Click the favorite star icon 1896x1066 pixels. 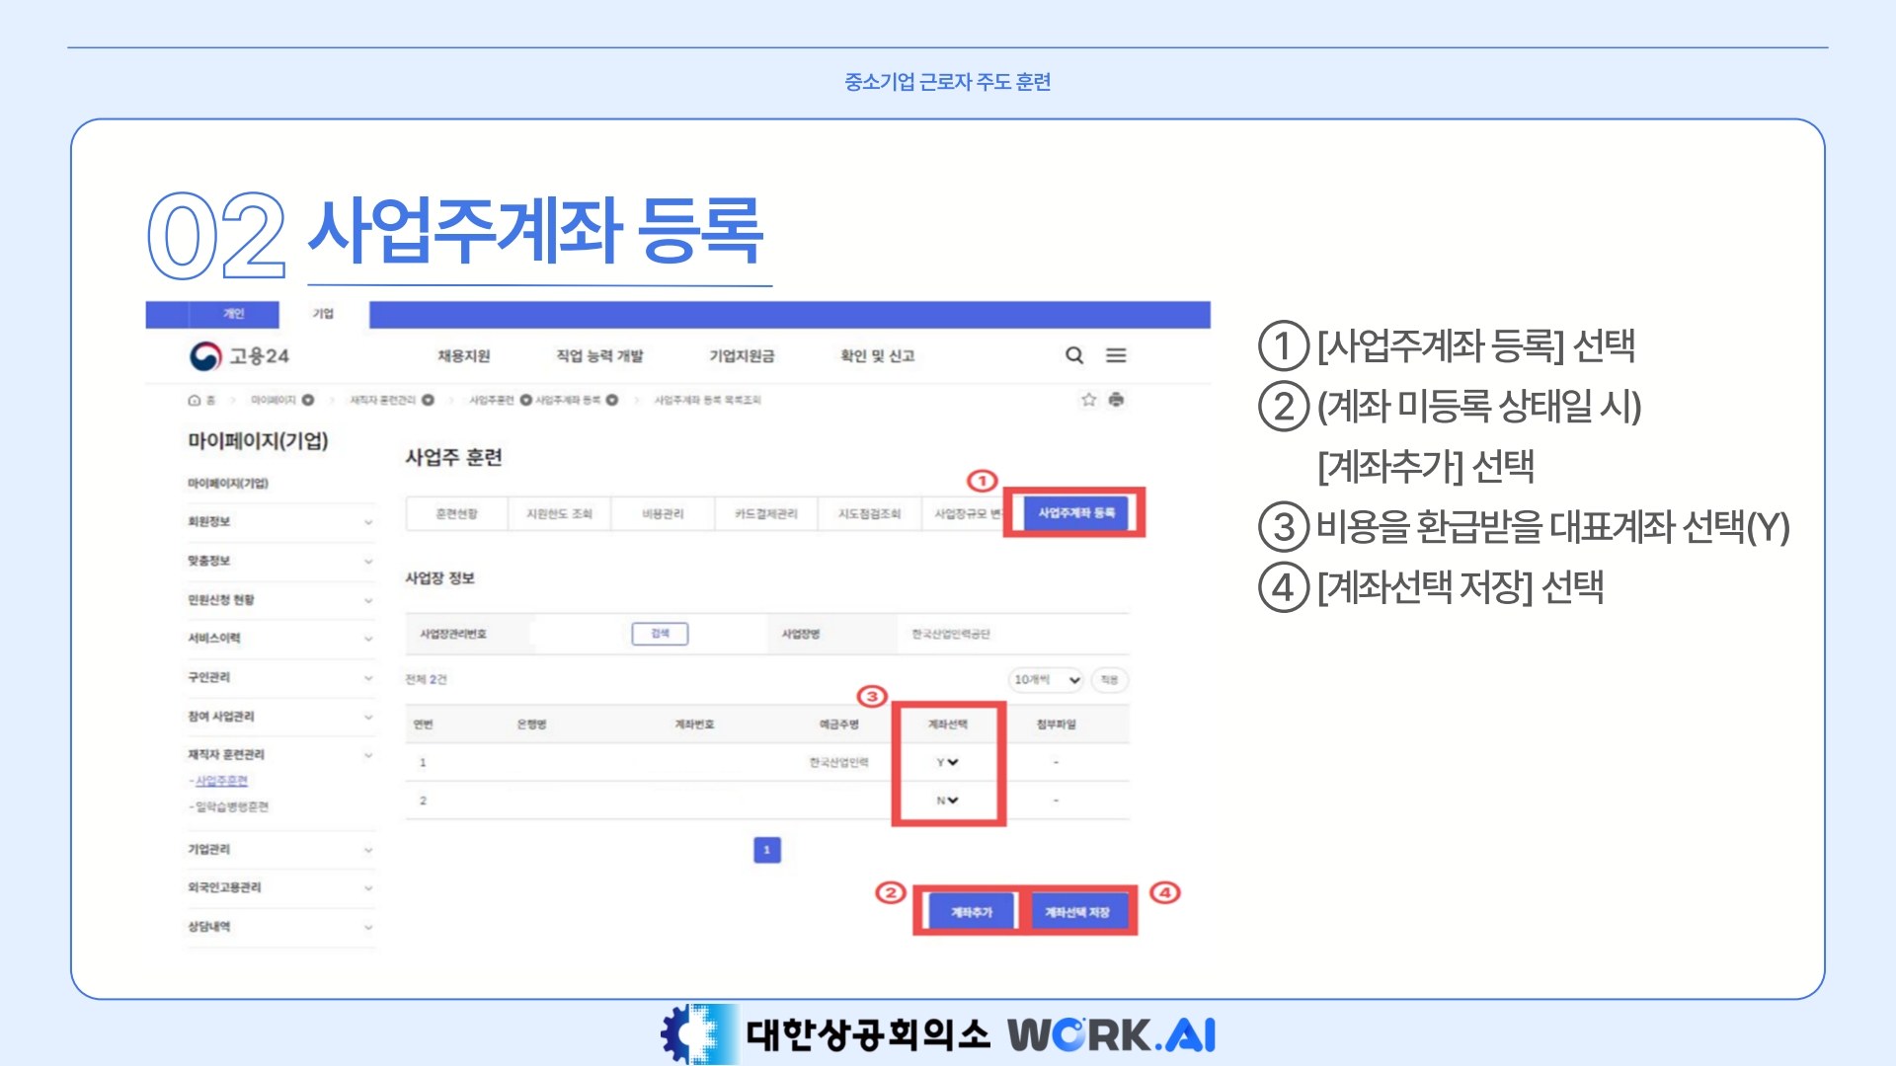pyautogui.click(x=1088, y=400)
